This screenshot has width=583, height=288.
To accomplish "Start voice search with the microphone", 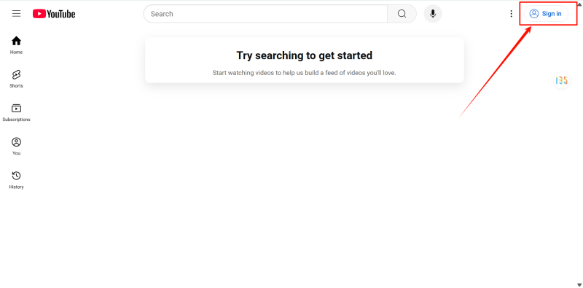I will [x=433, y=14].
